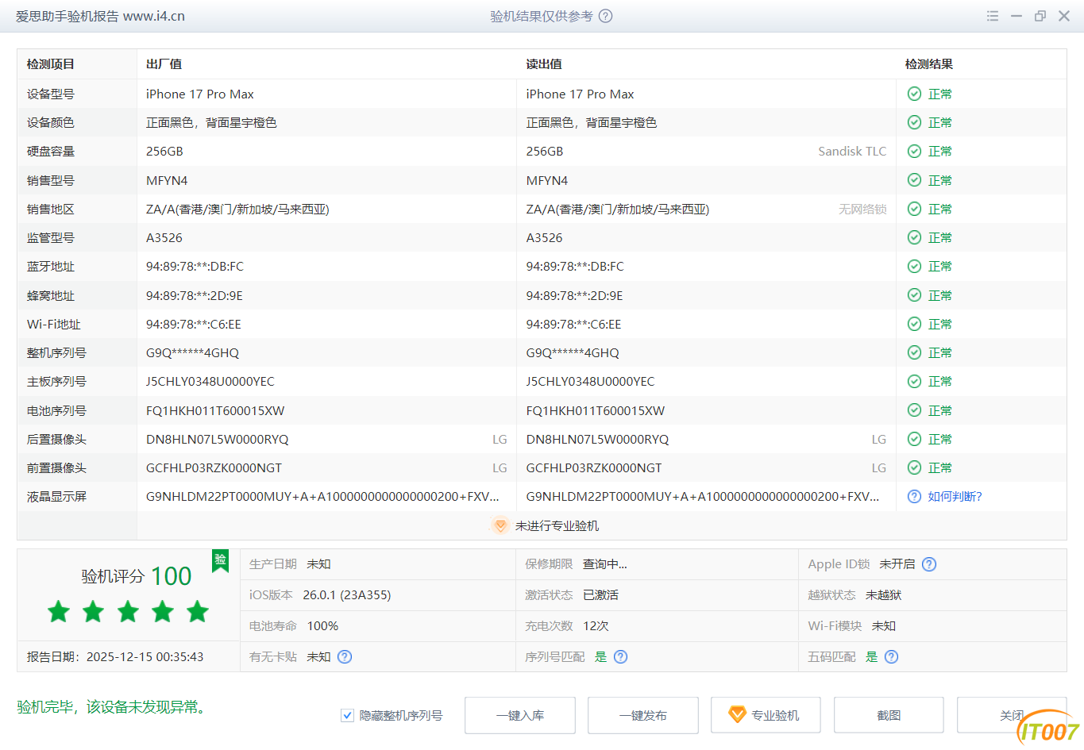
Task: Click the 设备型号 read value iPhone 17 Pro Max
Action: 580,94
